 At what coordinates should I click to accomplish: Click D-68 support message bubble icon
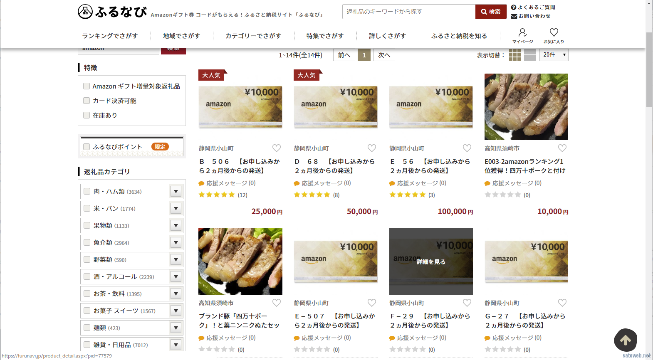coord(297,183)
